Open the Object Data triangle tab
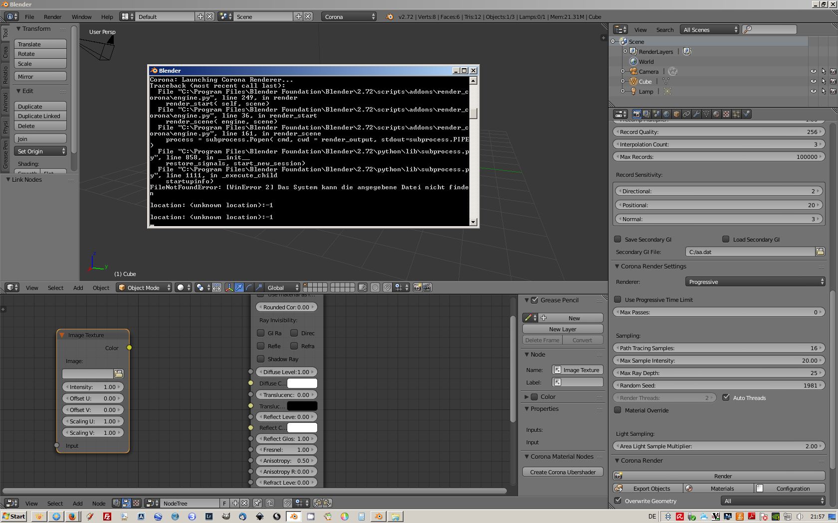Image resolution: width=838 pixels, height=523 pixels. (x=706, y=114)
